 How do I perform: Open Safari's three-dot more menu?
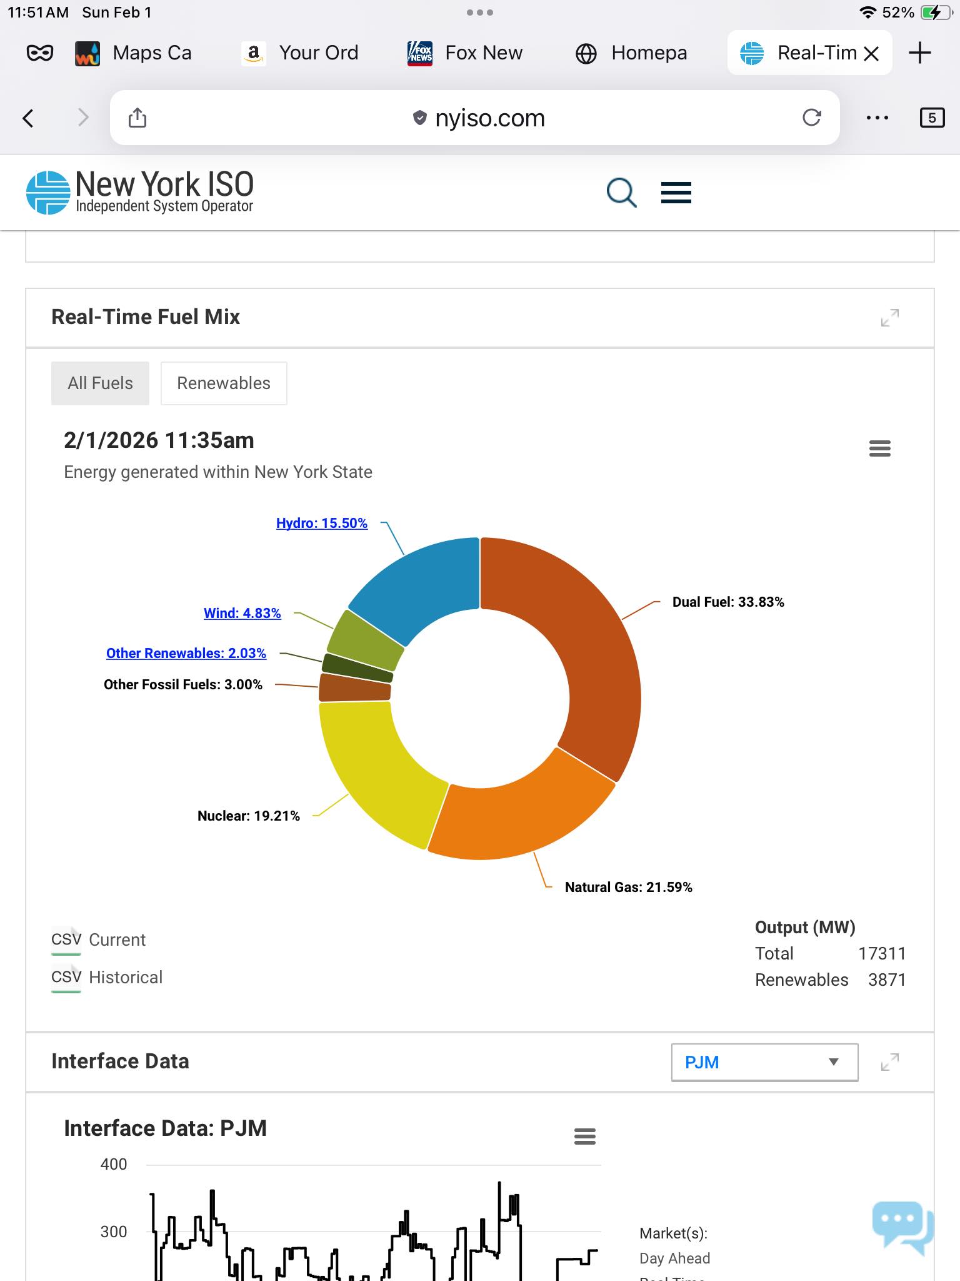tap(877, 118)
